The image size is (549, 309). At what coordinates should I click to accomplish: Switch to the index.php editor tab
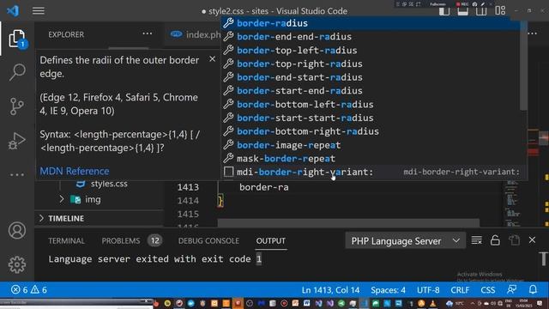[x=196, y=34]
